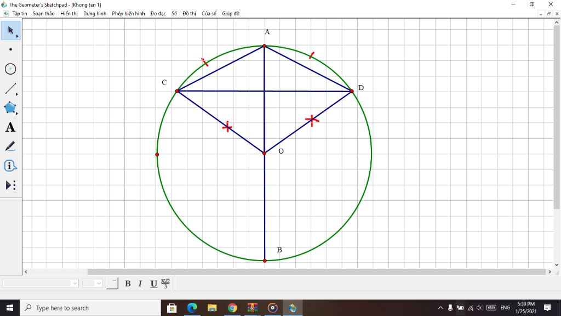Expand the Polygon tool variants flyout

click(17, 113)
